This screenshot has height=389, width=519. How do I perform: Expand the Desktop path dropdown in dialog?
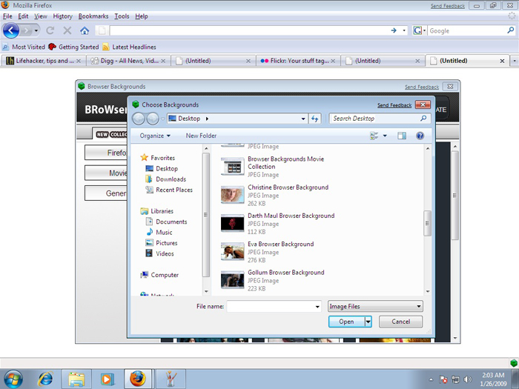click(303, 119)
